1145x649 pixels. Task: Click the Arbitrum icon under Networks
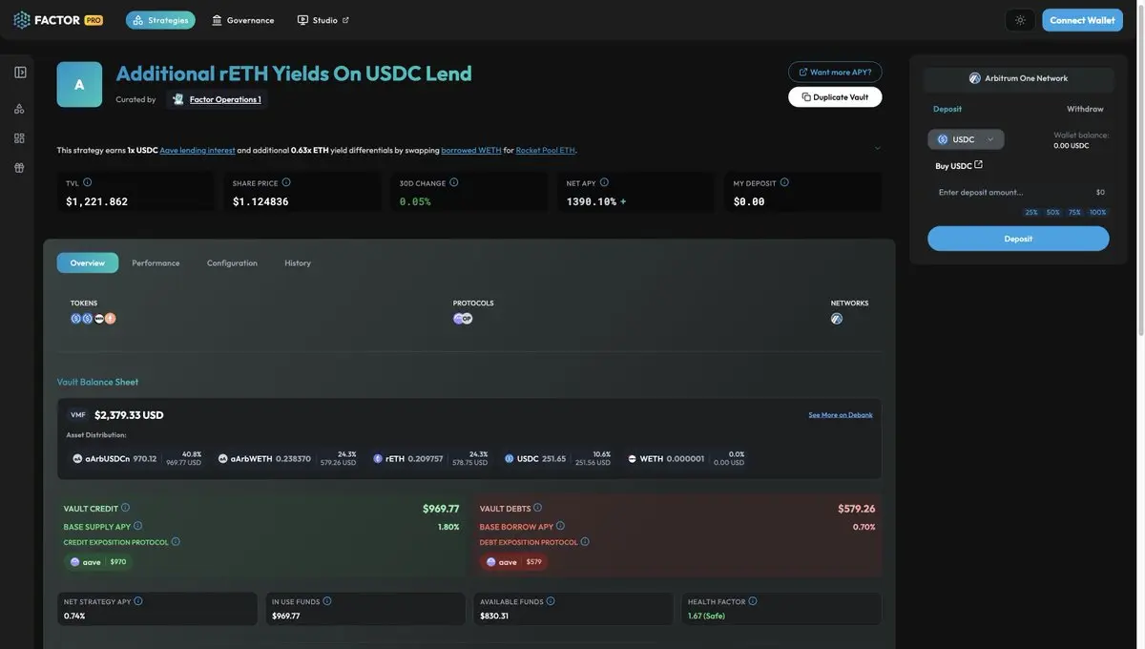point(837,319)
